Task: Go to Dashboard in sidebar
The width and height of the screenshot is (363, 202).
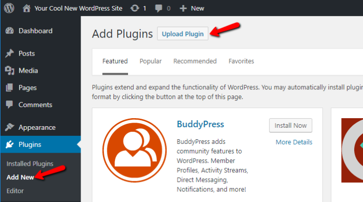Action: pos(35,31)
